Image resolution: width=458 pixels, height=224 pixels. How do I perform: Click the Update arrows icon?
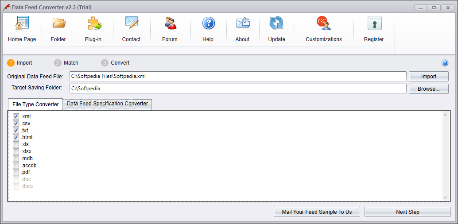[x=276, y=23]
